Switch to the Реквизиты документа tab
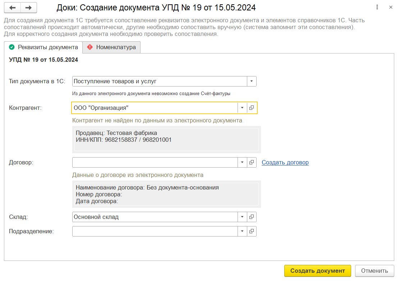Screen dimensions: 400x281 [43, 47]
